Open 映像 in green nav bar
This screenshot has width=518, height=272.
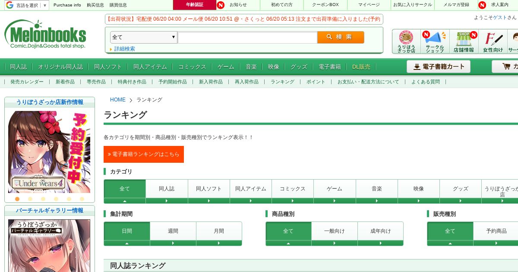274,67
